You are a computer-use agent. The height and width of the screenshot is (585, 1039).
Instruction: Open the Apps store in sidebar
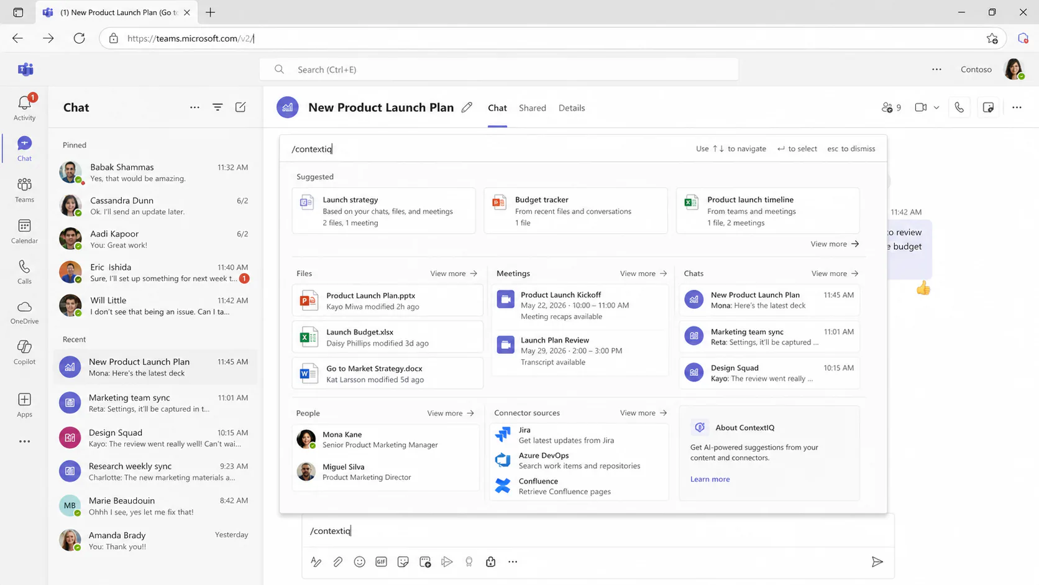24,405
